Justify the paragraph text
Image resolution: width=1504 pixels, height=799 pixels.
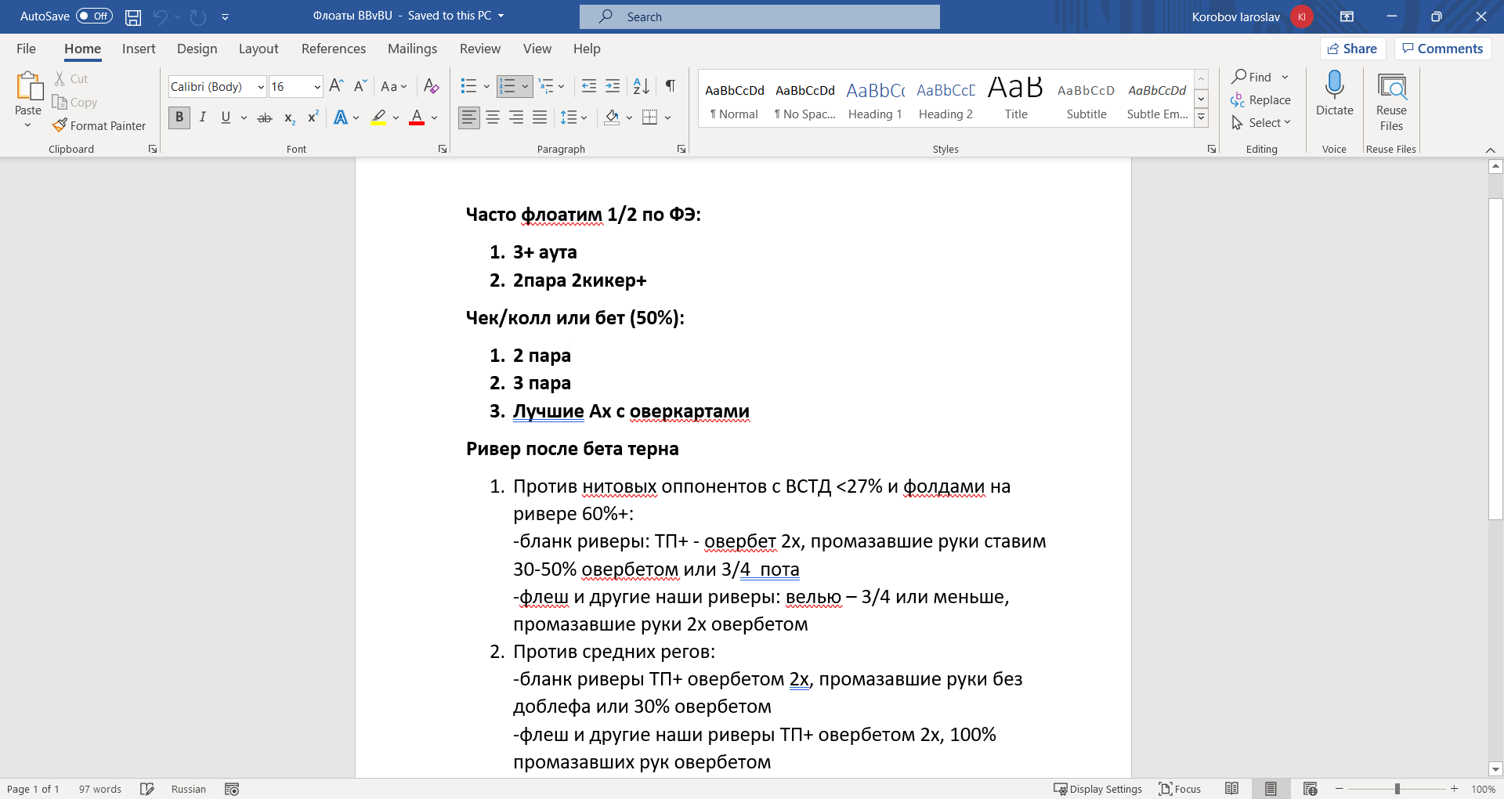click(540, 117)
